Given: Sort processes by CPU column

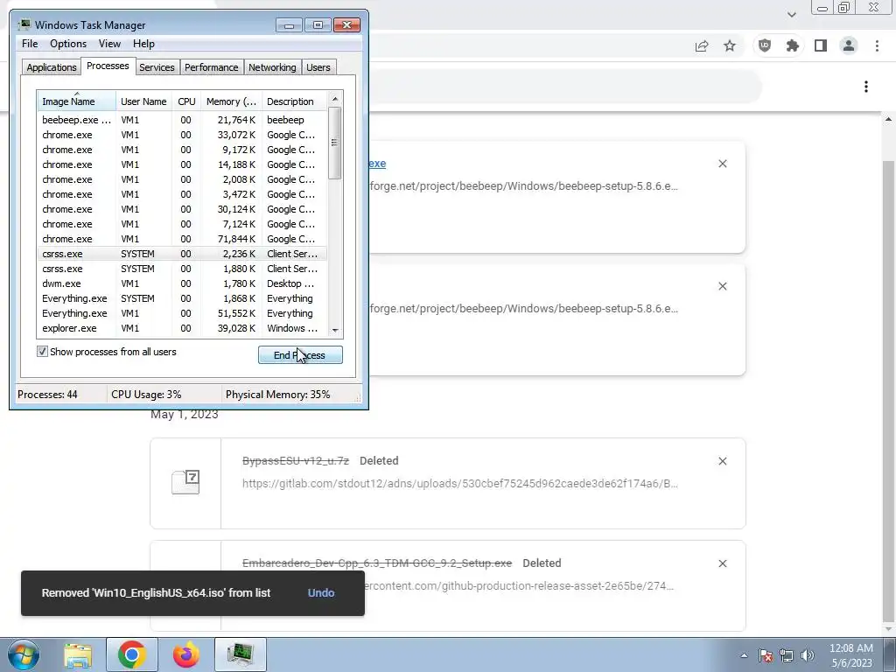Looking at the screenshot, I should (186, 101).
